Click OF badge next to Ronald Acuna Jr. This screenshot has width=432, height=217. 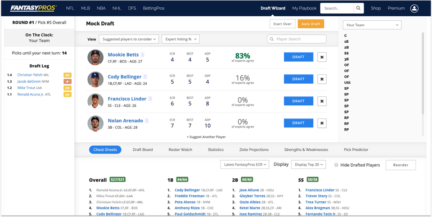(67, 95)
